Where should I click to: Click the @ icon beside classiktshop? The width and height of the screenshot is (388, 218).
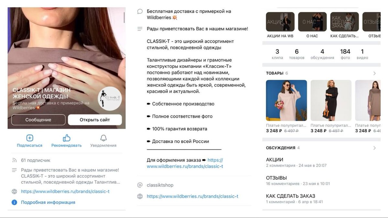pos(140,185)
